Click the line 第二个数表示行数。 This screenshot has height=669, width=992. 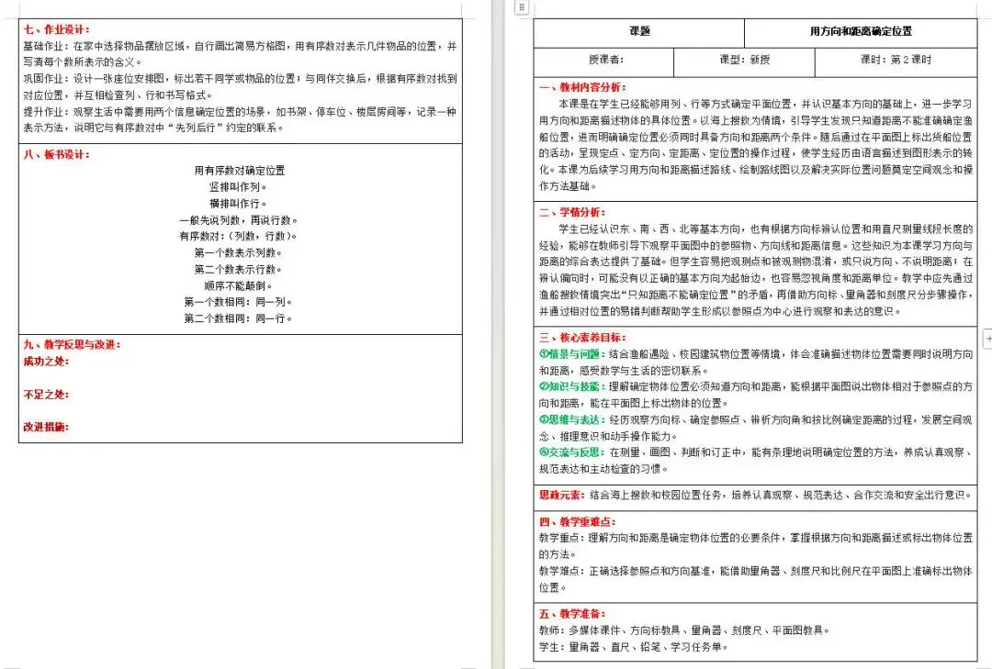pyautogui.click(x=238, y=269)
